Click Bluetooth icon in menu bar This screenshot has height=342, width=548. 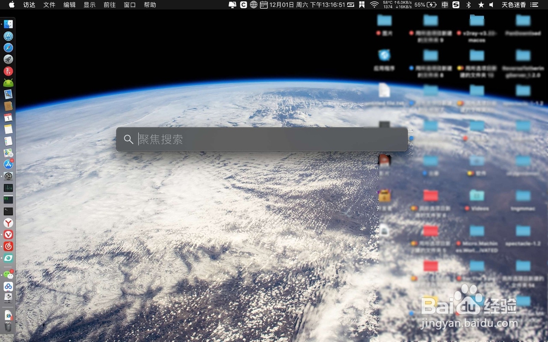click(469, 4)
